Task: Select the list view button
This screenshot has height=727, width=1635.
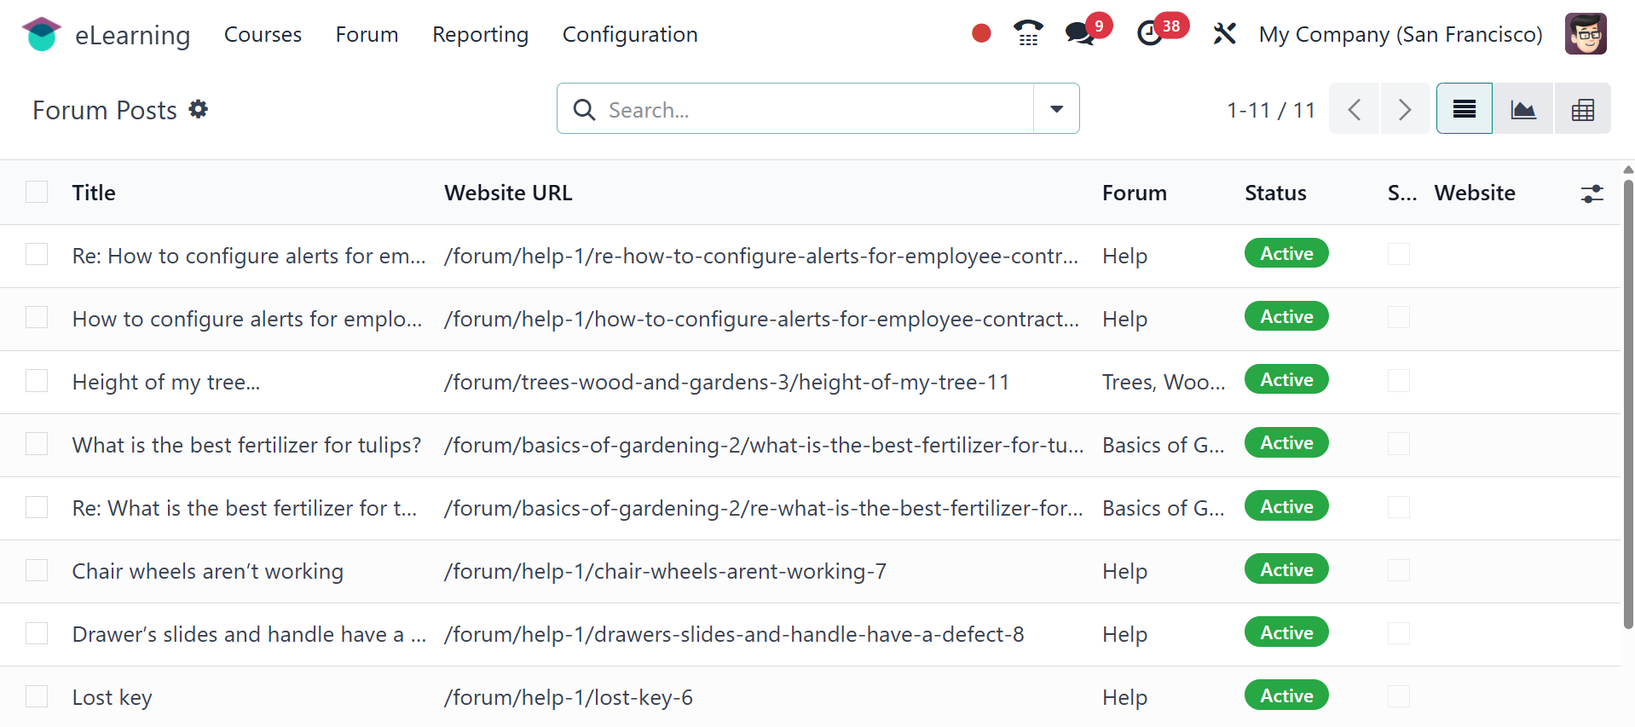Action: (x=1464, y=109)
